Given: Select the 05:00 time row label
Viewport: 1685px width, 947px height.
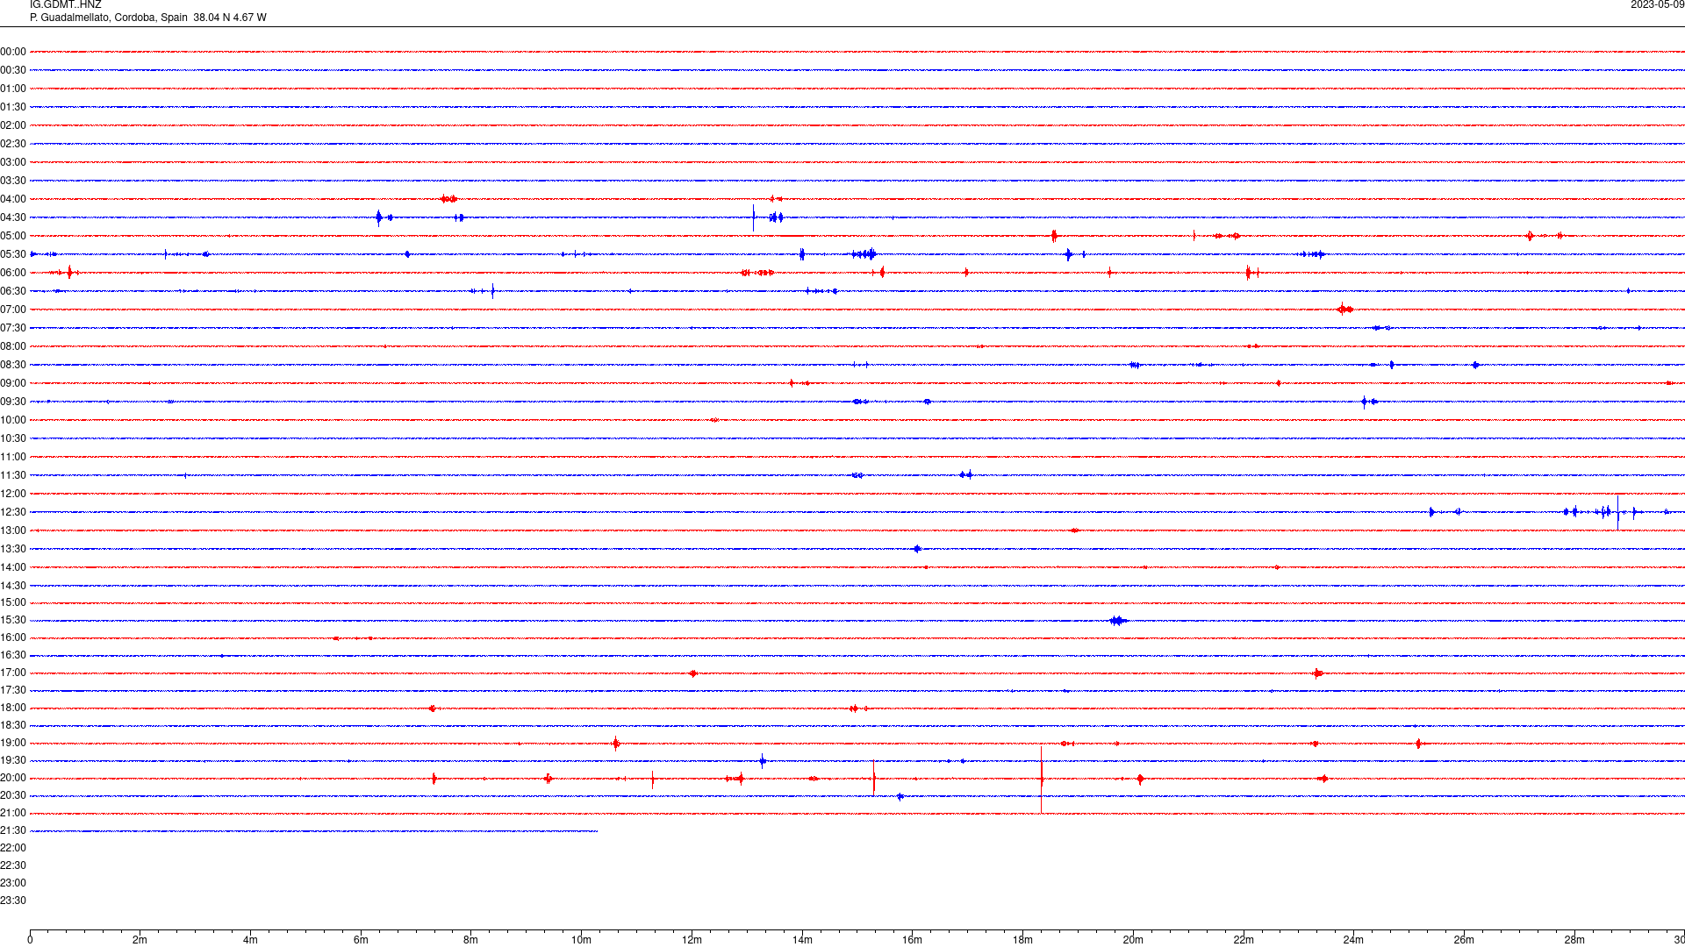Looking at the screenshot, I should pyautogui.click(x=13, y=236).
